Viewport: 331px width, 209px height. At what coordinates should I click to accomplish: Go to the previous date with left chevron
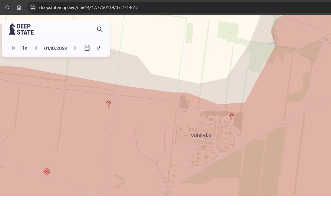point(36,48)
